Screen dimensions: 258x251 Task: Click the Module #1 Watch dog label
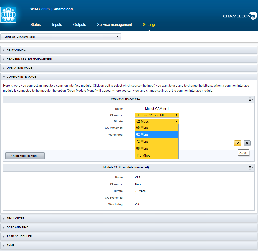point(115,135)
